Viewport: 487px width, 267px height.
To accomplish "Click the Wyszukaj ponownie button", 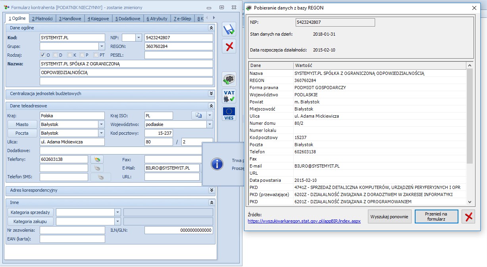I will [390, 216].
